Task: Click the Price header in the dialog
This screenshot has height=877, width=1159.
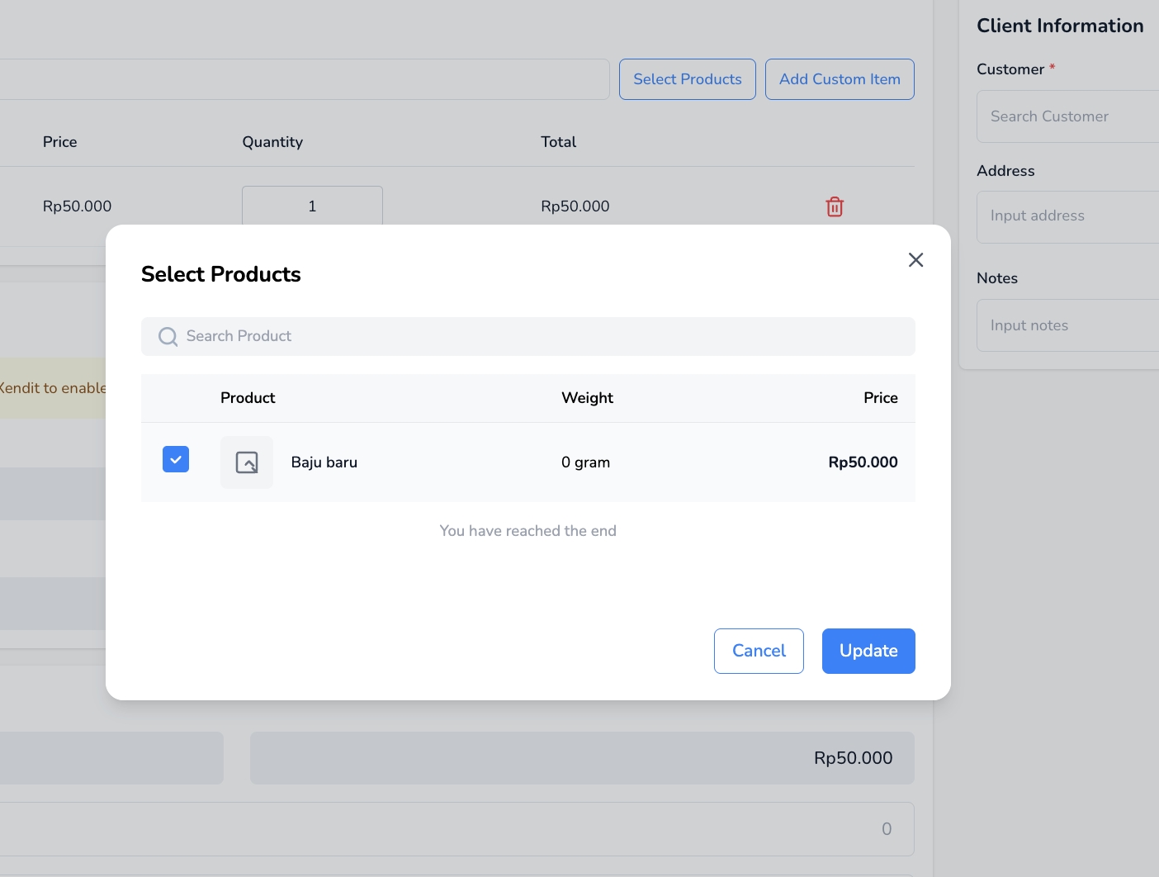Action: click(x=880, y=398)
